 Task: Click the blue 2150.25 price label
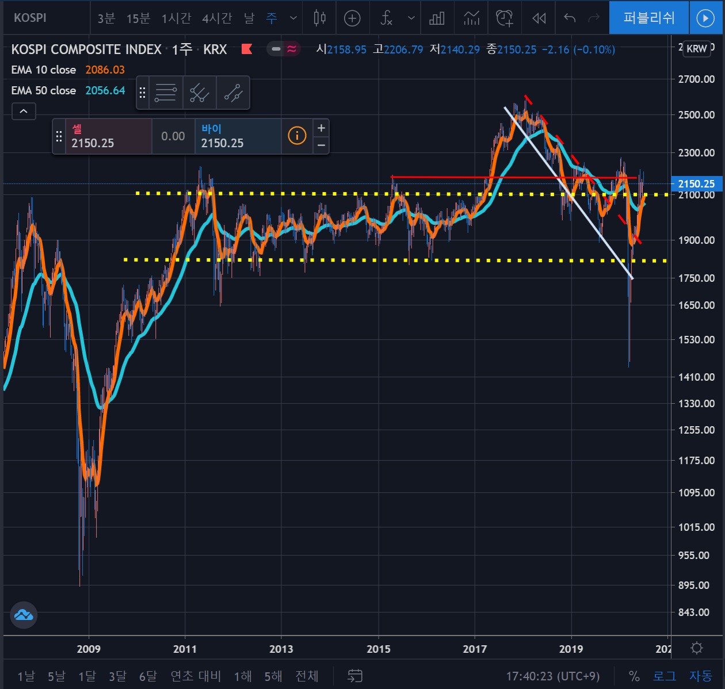click(x=696, y=183)
